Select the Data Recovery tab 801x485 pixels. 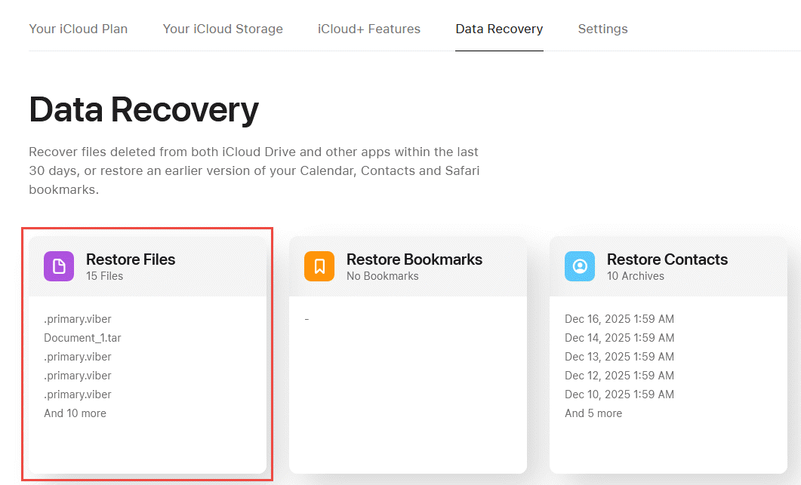coord(499,29)
